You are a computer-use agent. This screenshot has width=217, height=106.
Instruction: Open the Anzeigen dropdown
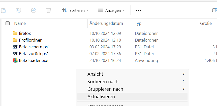pos(111,10)
